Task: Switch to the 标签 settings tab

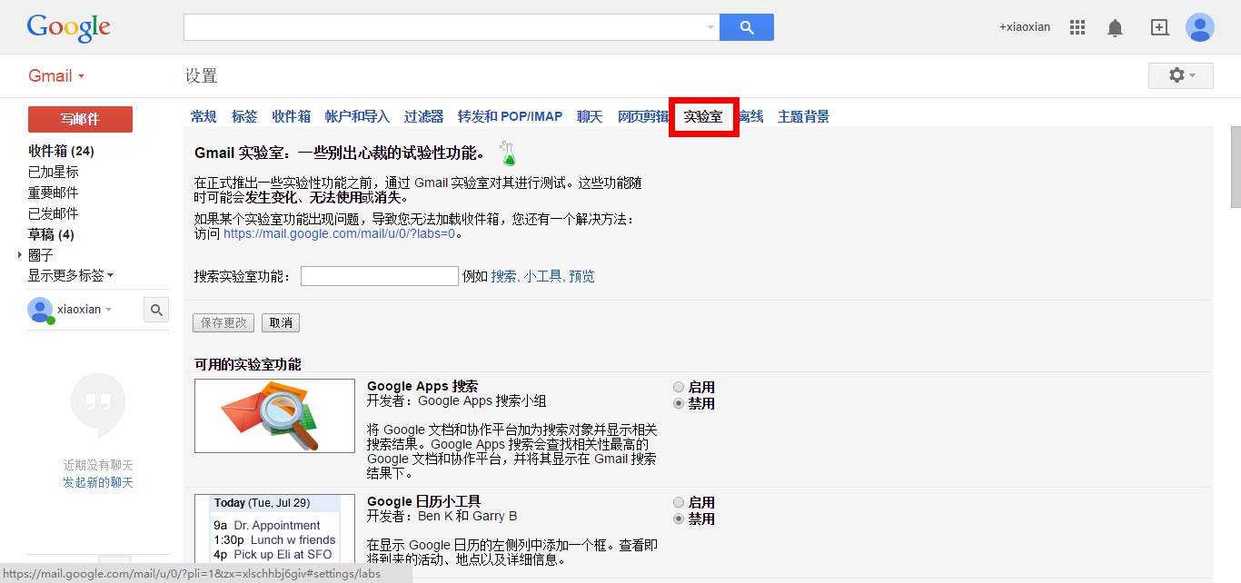Action: (x=244, y=116)
